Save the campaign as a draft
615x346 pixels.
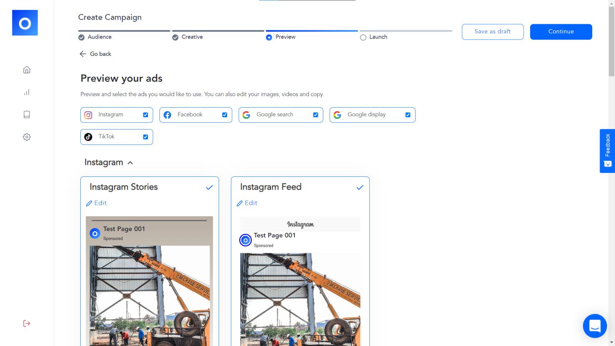492,32
